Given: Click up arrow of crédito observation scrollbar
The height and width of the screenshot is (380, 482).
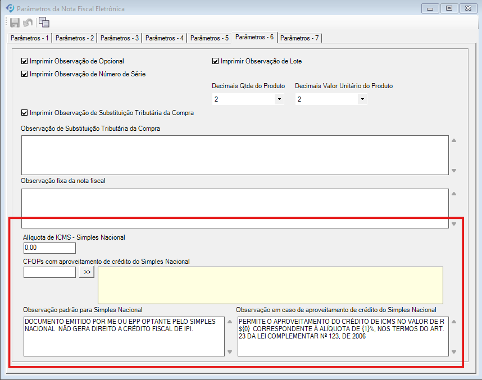Looking at the screenshot, I should click(x=454, y=322).
